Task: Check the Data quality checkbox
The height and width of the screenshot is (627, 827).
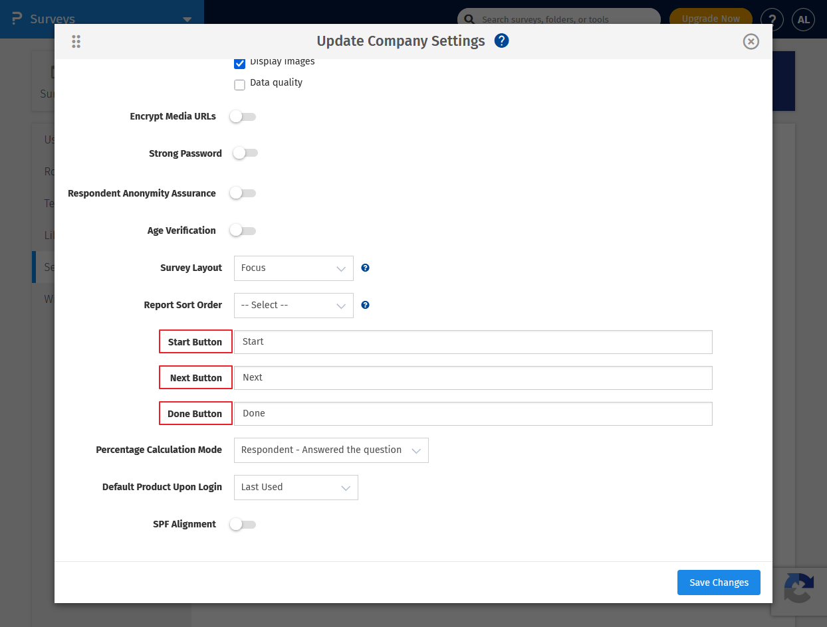Action: 239,84
